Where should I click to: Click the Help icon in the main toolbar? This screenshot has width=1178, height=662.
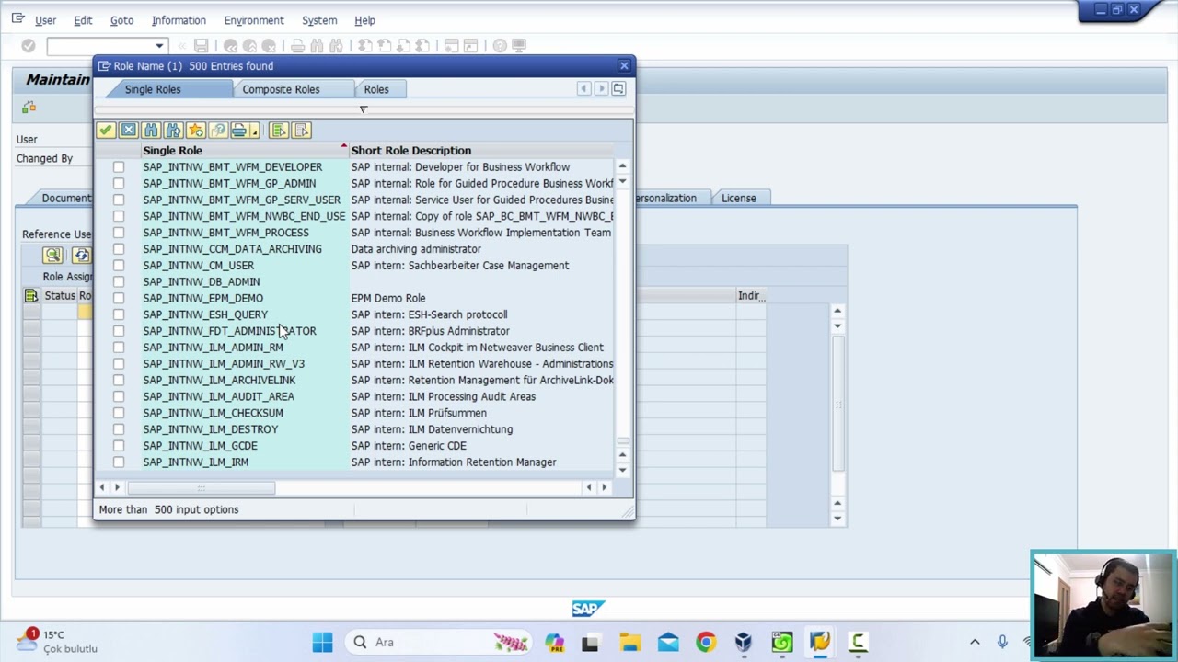(x=500, y=46)
